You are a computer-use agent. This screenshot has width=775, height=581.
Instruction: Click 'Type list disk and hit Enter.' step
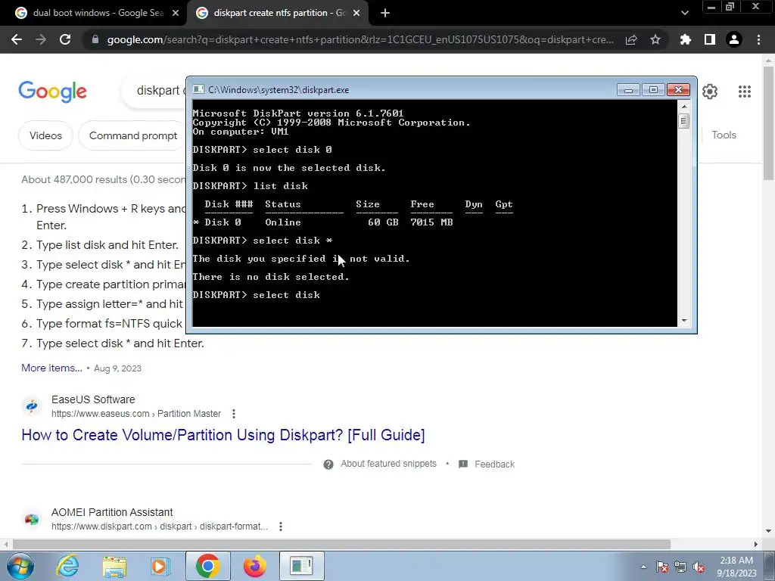107,245
